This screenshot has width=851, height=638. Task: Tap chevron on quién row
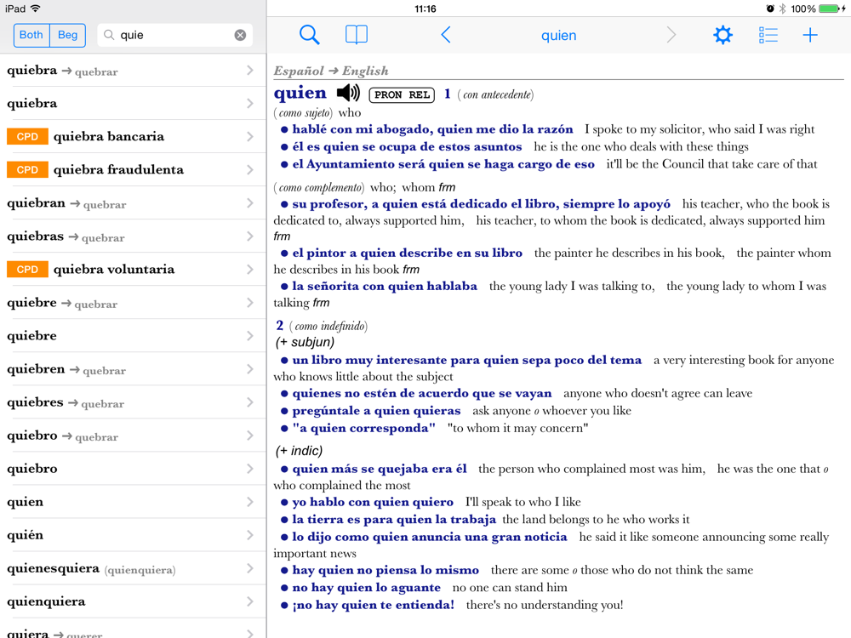(x=249, y=535)
